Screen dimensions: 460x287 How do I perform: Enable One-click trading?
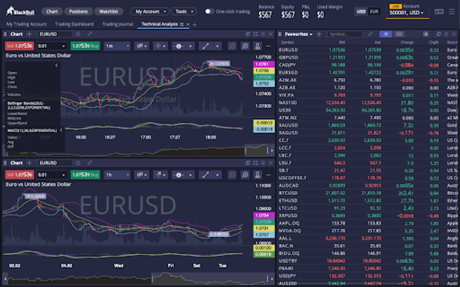point(210,11)
